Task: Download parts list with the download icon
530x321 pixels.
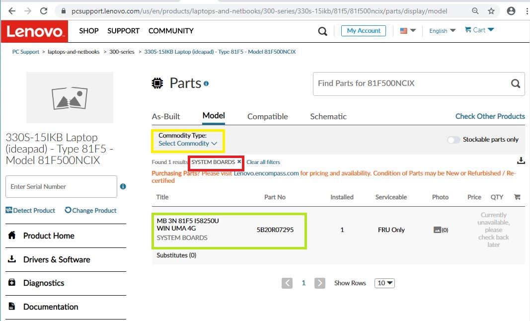Action: (x=521, y=160)
